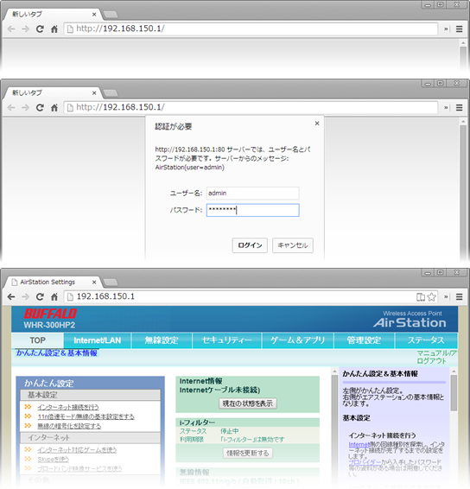Click help panel vertical scrollbar
The width and height of the screenshot is (470, 489).
coord(454,393)
